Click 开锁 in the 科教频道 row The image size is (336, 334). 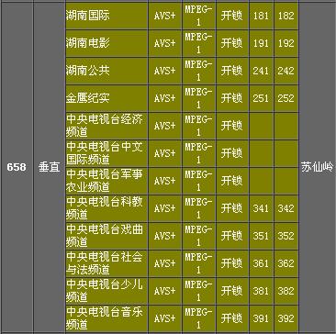(x=232, y=208)
